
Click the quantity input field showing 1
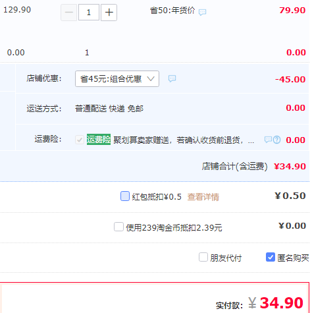click(x=89, y=13)
